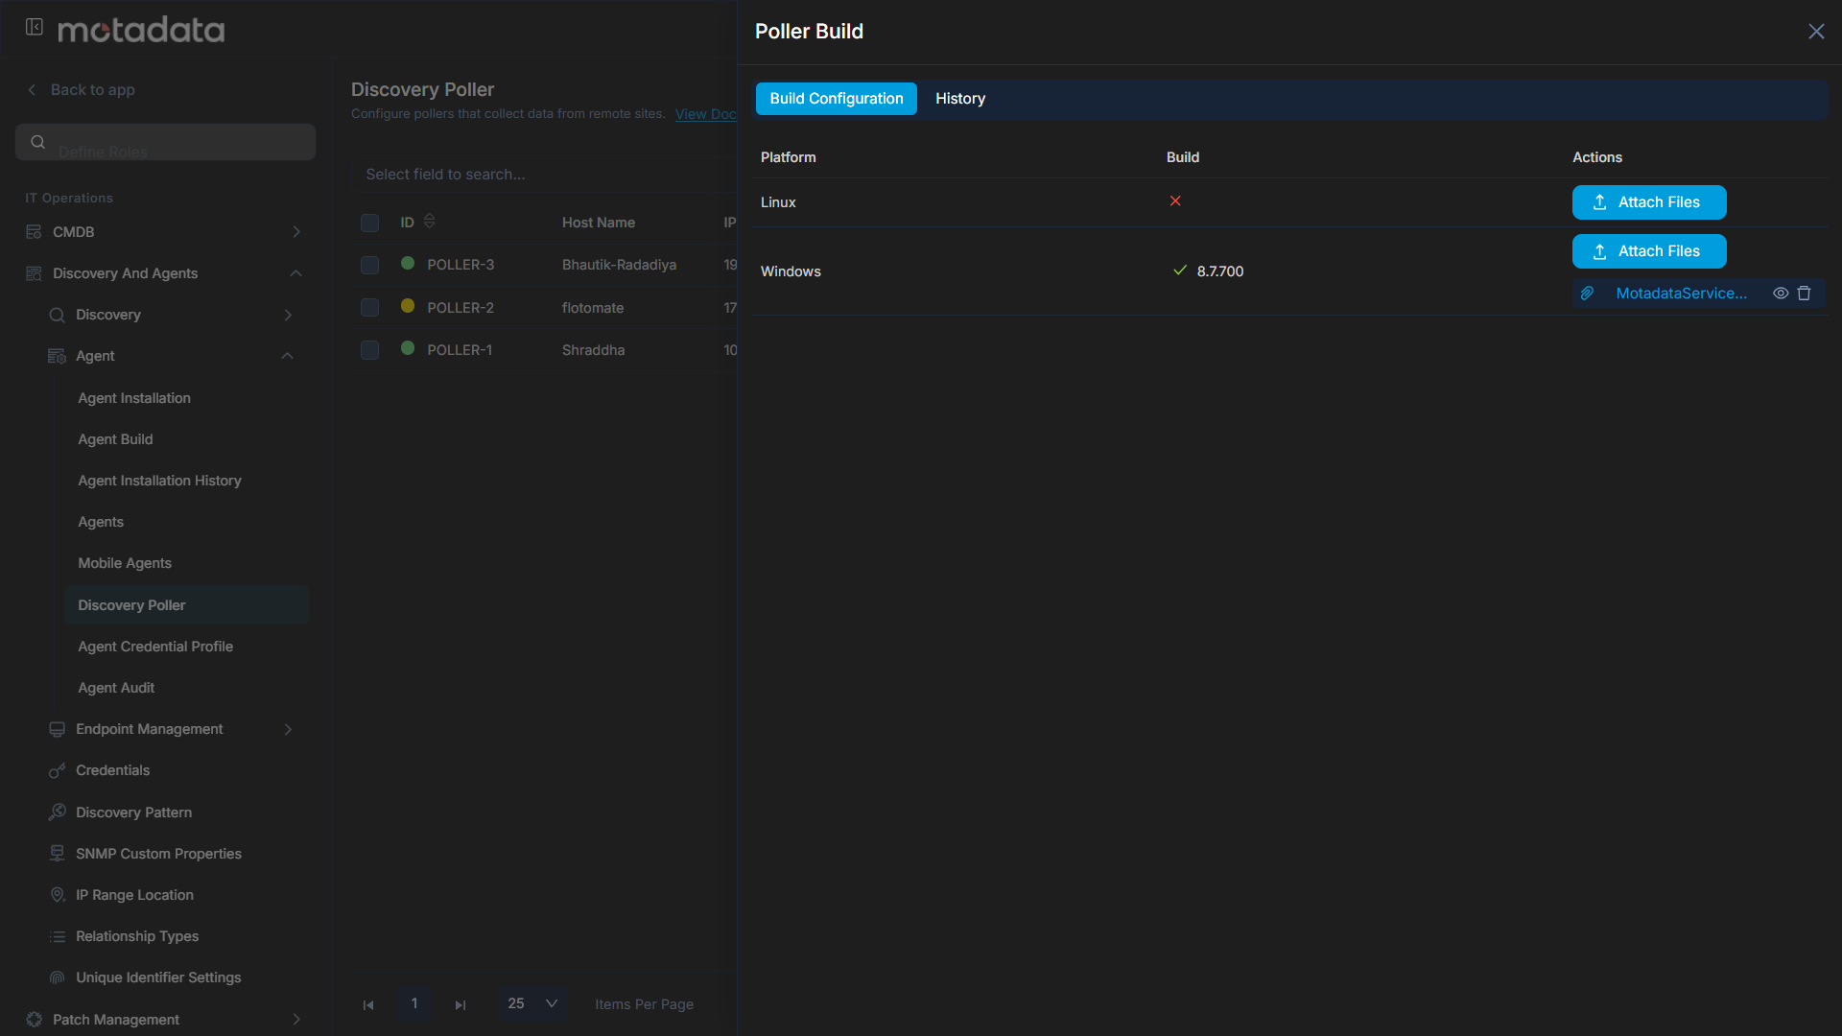Click the Unique Identifier fingerprint icon

pyautogui.click(x=57, y=977)
